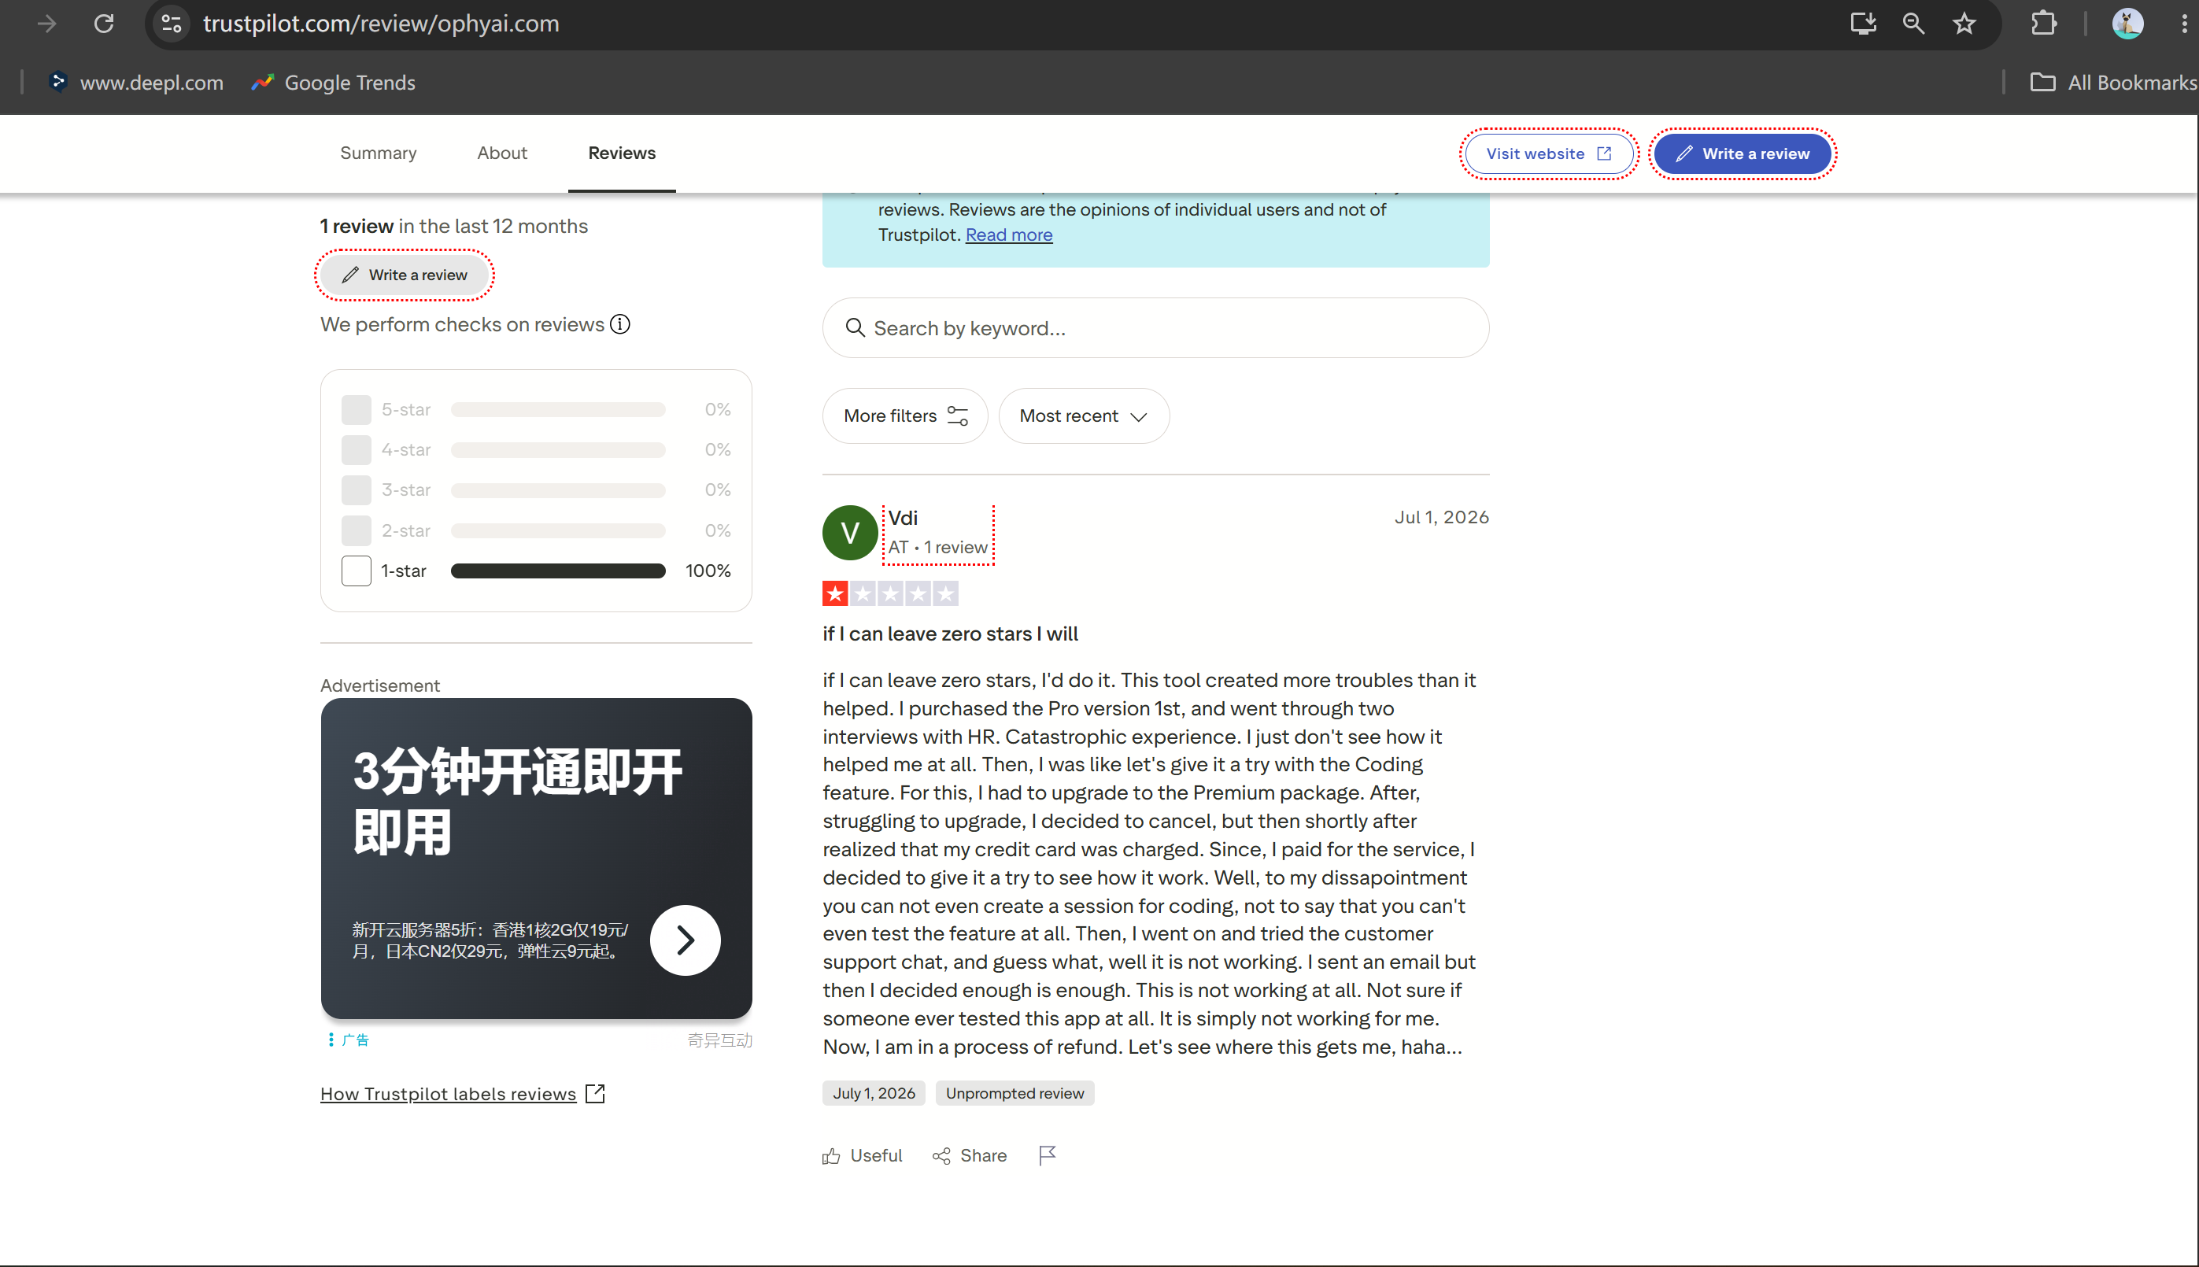Reload the page with the refresh icon
This screenshot has height=1267, width=2199.
pos(104,24)
